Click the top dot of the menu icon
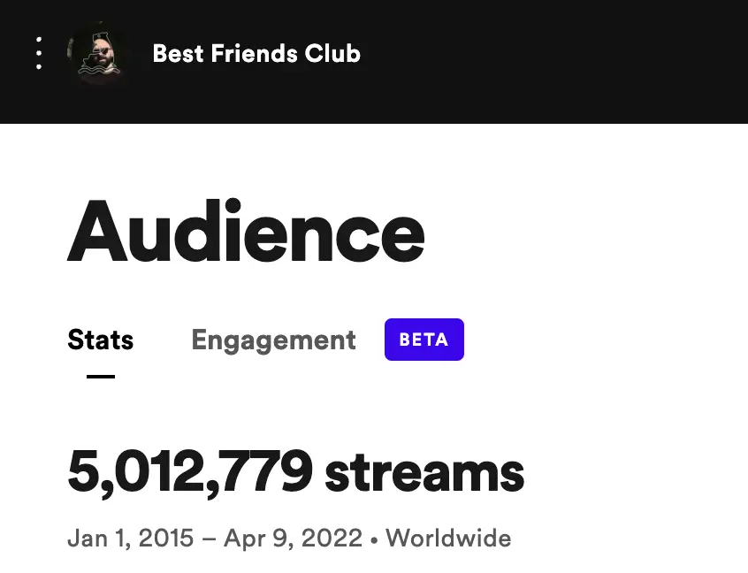Screen dimensions: 748x573 (39, 40)
